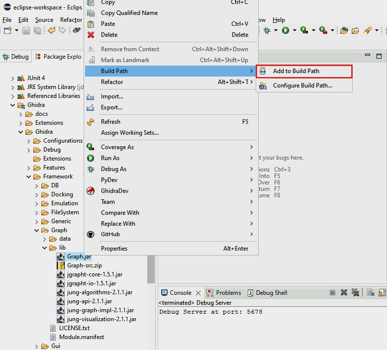Click the Undo arrow toolbar icon
Image resolution: width=387 pixels, height=350 pixels.
click(x=52, y=30)
